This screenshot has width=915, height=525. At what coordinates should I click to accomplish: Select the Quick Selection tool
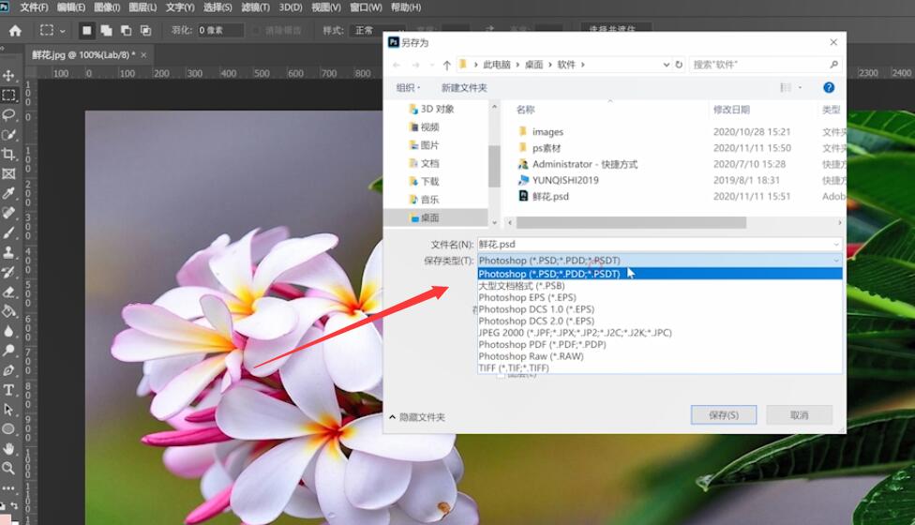click(x=8, y=135)
